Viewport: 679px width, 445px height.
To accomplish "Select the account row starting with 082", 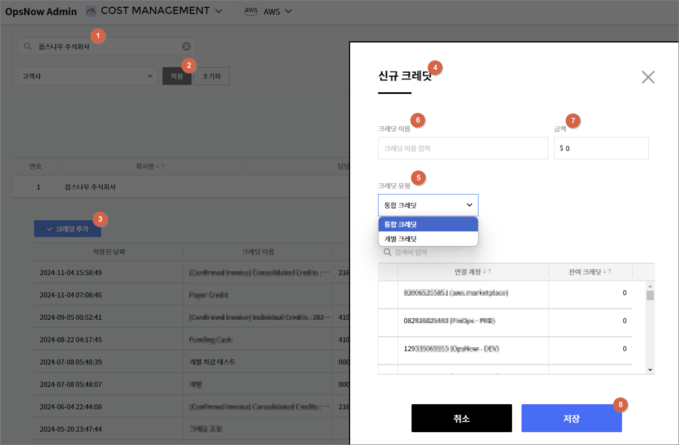I will pyautogui.click(x=505, y=321).
